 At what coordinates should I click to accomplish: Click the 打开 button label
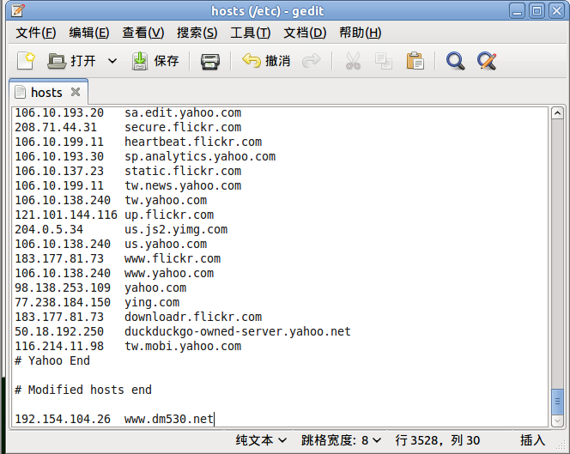(83, 61)
